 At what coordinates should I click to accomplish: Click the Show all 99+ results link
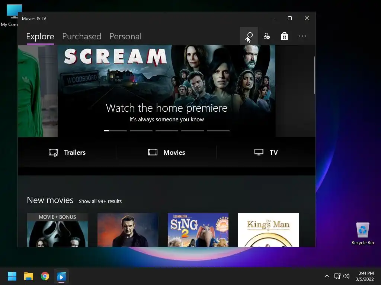tap(100, 202)
